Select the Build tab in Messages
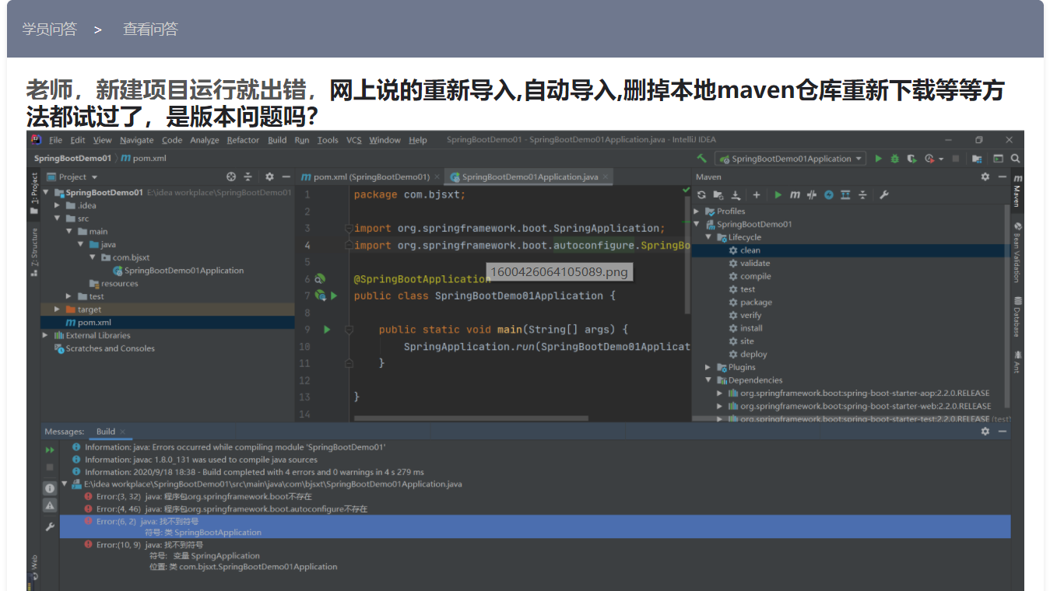Screen dimensions: 1057x591 tap(110, 432)
